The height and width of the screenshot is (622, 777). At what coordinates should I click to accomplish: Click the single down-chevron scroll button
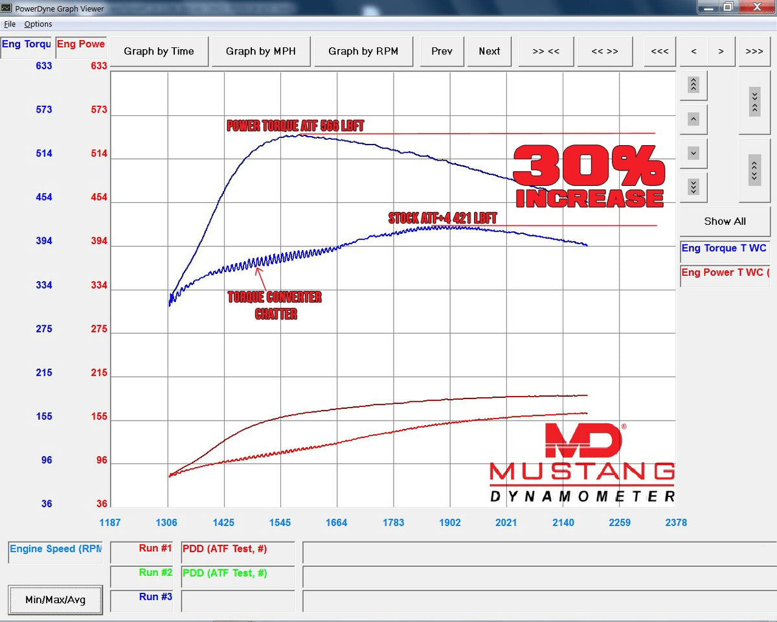coord(693,154)
